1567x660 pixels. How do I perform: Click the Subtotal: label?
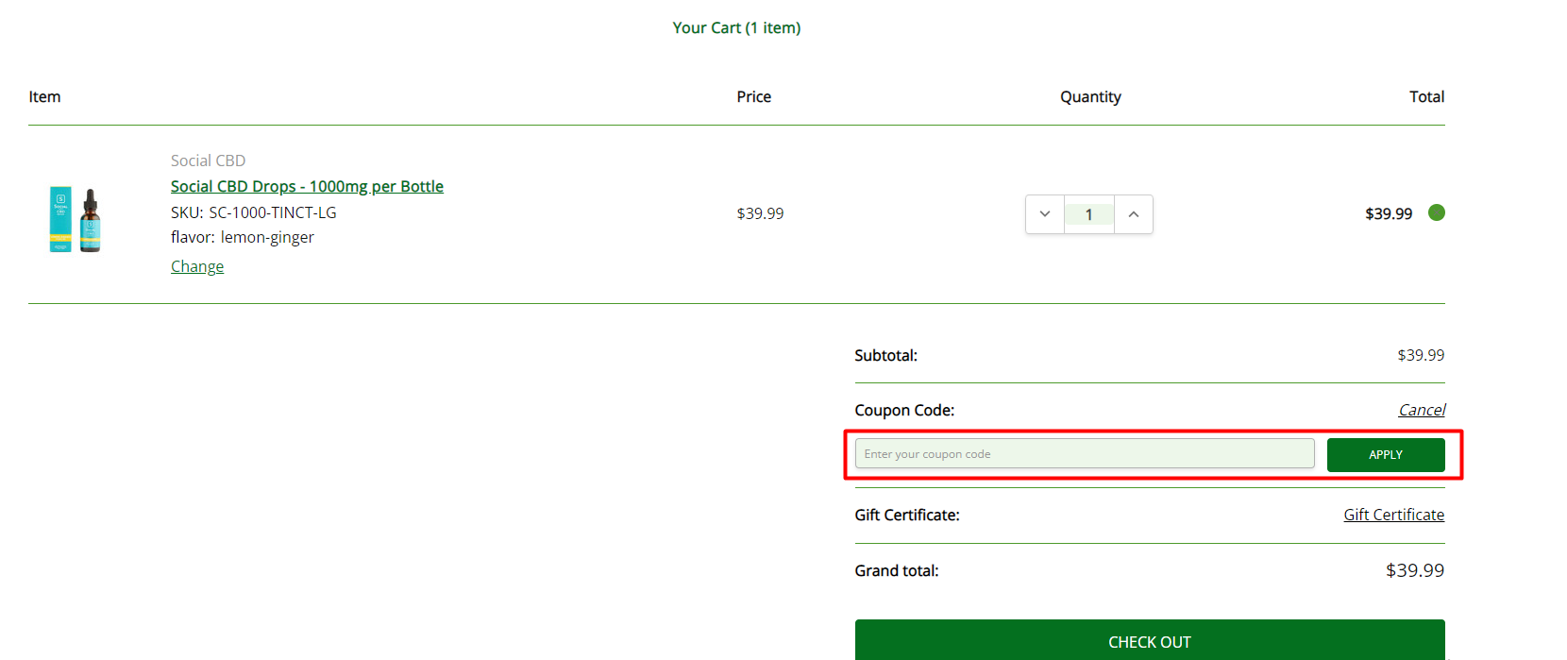point(885,355)
